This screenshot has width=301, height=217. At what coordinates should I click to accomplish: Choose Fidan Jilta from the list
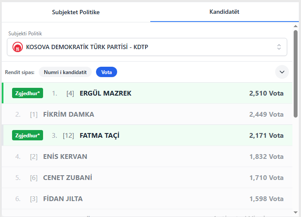[x=63, y=199]
